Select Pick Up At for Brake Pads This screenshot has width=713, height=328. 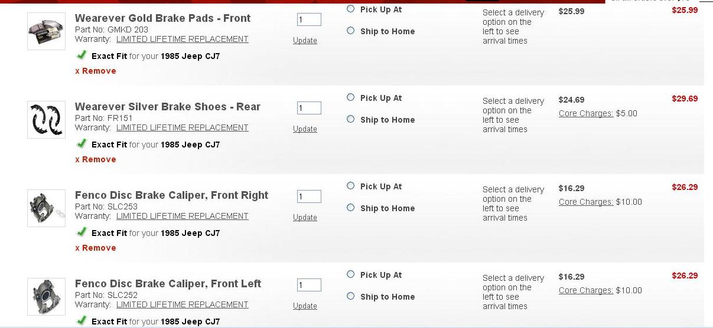351,9
